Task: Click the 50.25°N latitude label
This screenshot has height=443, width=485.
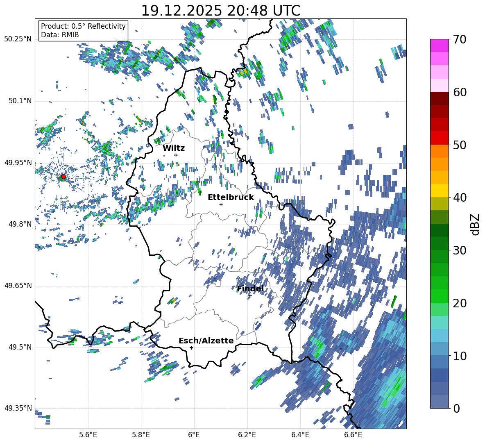Action: pos(18,39)
